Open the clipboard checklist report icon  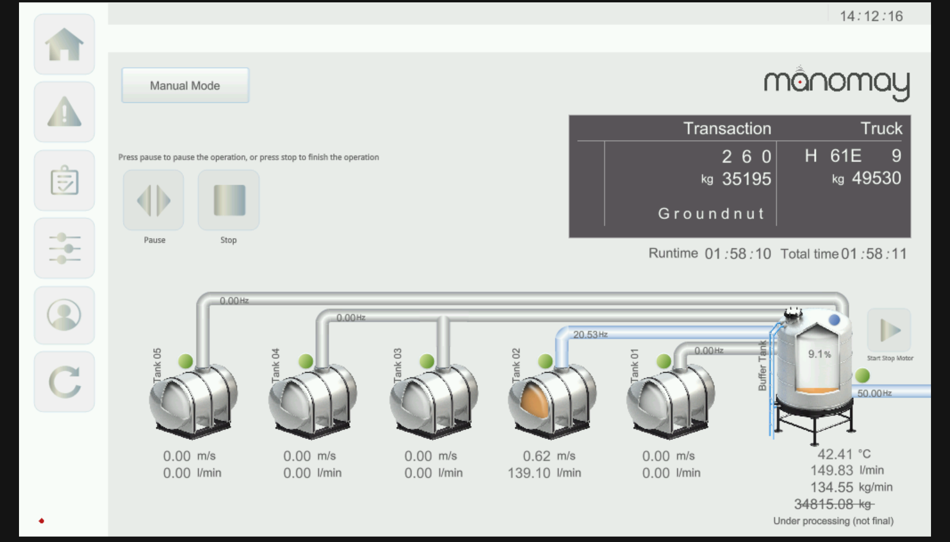tap(64, 180)
